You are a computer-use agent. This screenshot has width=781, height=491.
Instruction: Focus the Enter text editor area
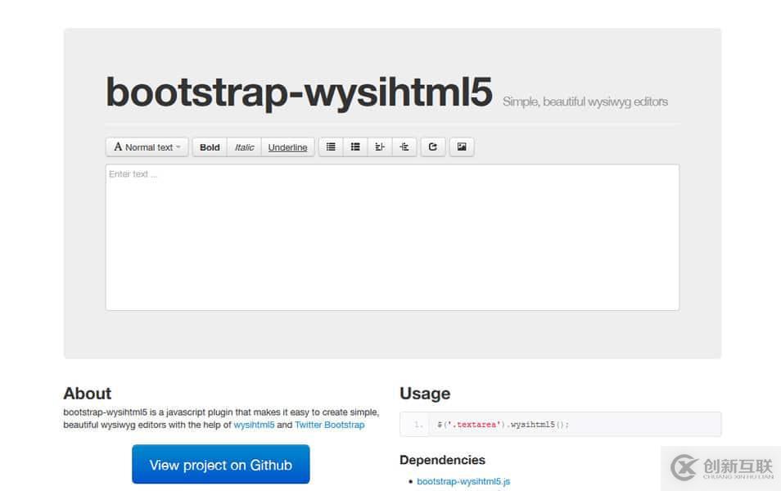coord(392,237)
